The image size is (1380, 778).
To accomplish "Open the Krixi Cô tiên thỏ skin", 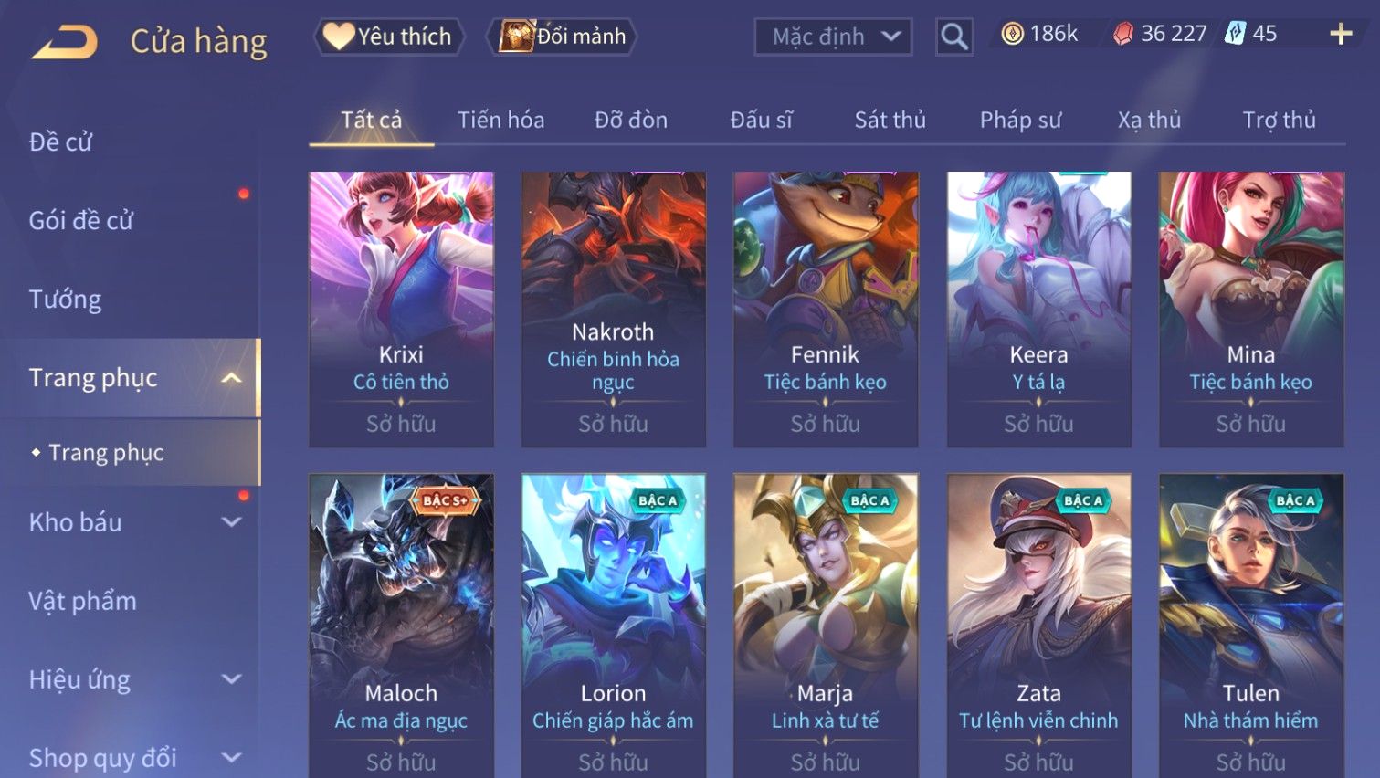I will 401,310.
